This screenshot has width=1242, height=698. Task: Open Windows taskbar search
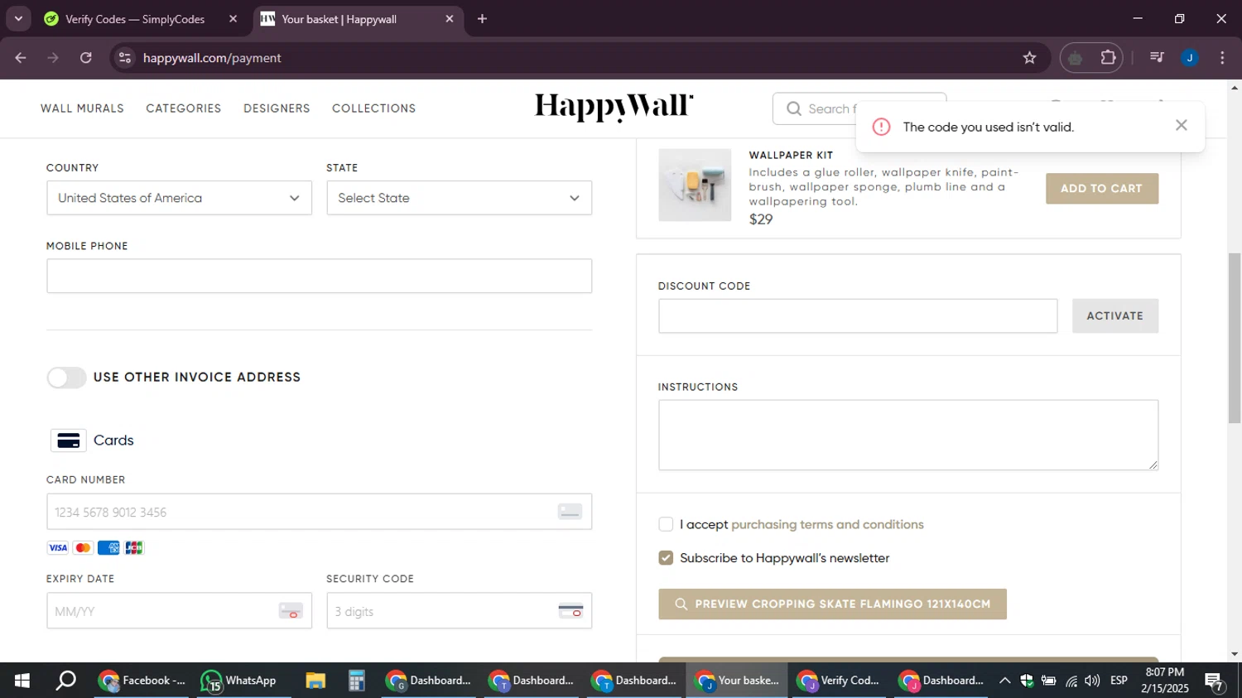coord(65,681)
